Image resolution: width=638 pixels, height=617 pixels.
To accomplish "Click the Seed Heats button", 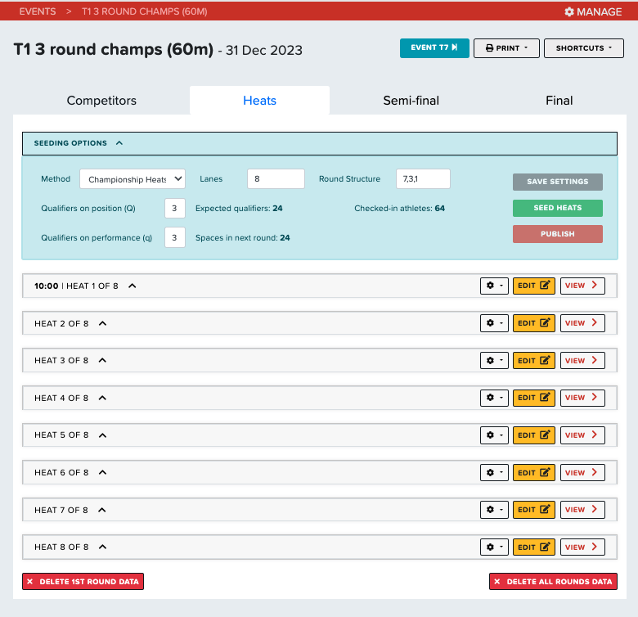I will (557, 208).
